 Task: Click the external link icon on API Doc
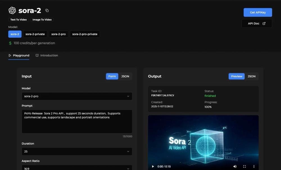(x=264, y=24)
